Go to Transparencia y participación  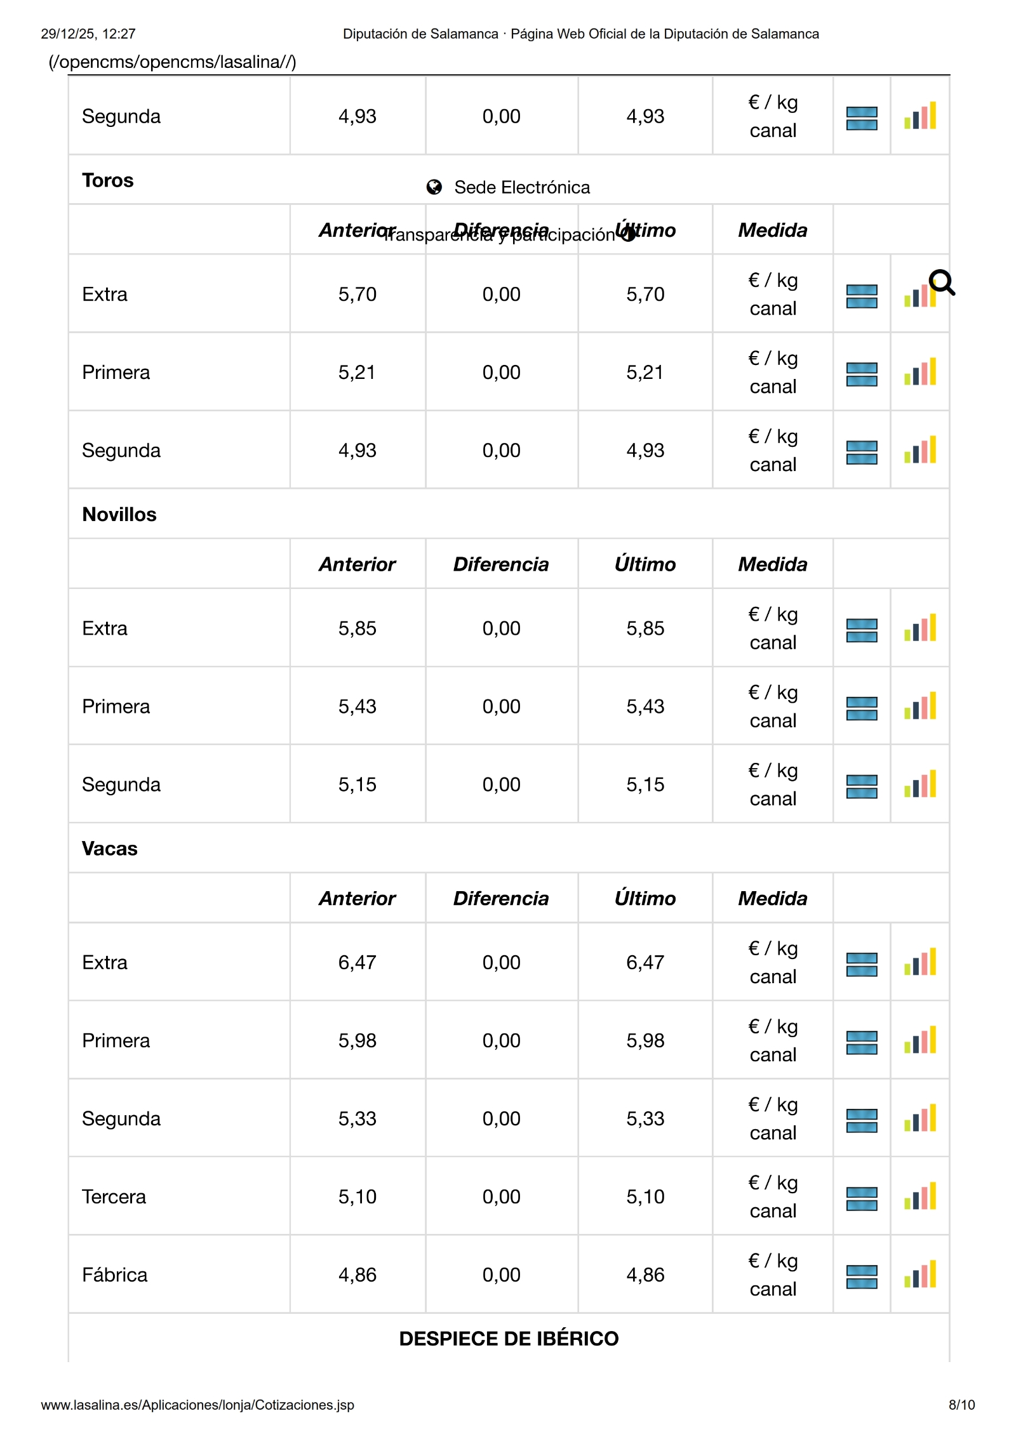[x=499, y=235]
